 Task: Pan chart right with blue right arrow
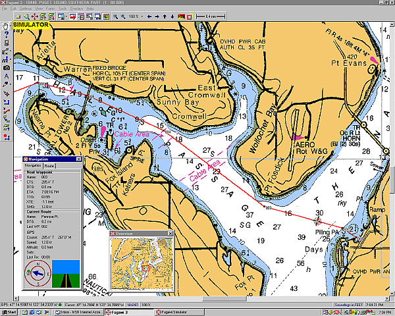coord(157,16)
